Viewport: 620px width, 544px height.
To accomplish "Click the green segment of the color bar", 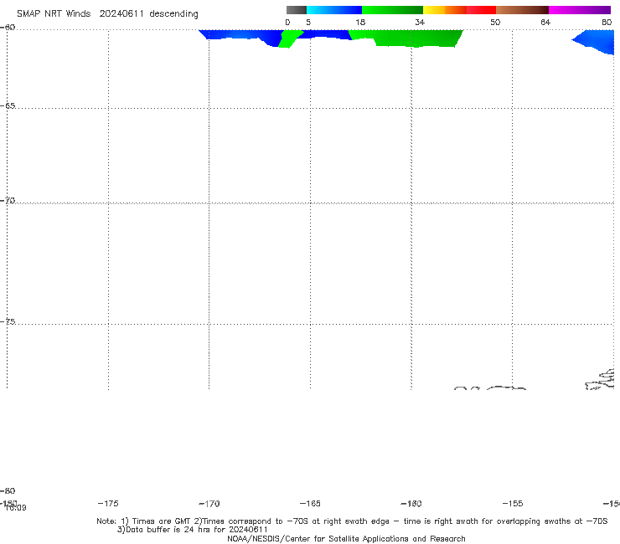I will click(392, 10).
